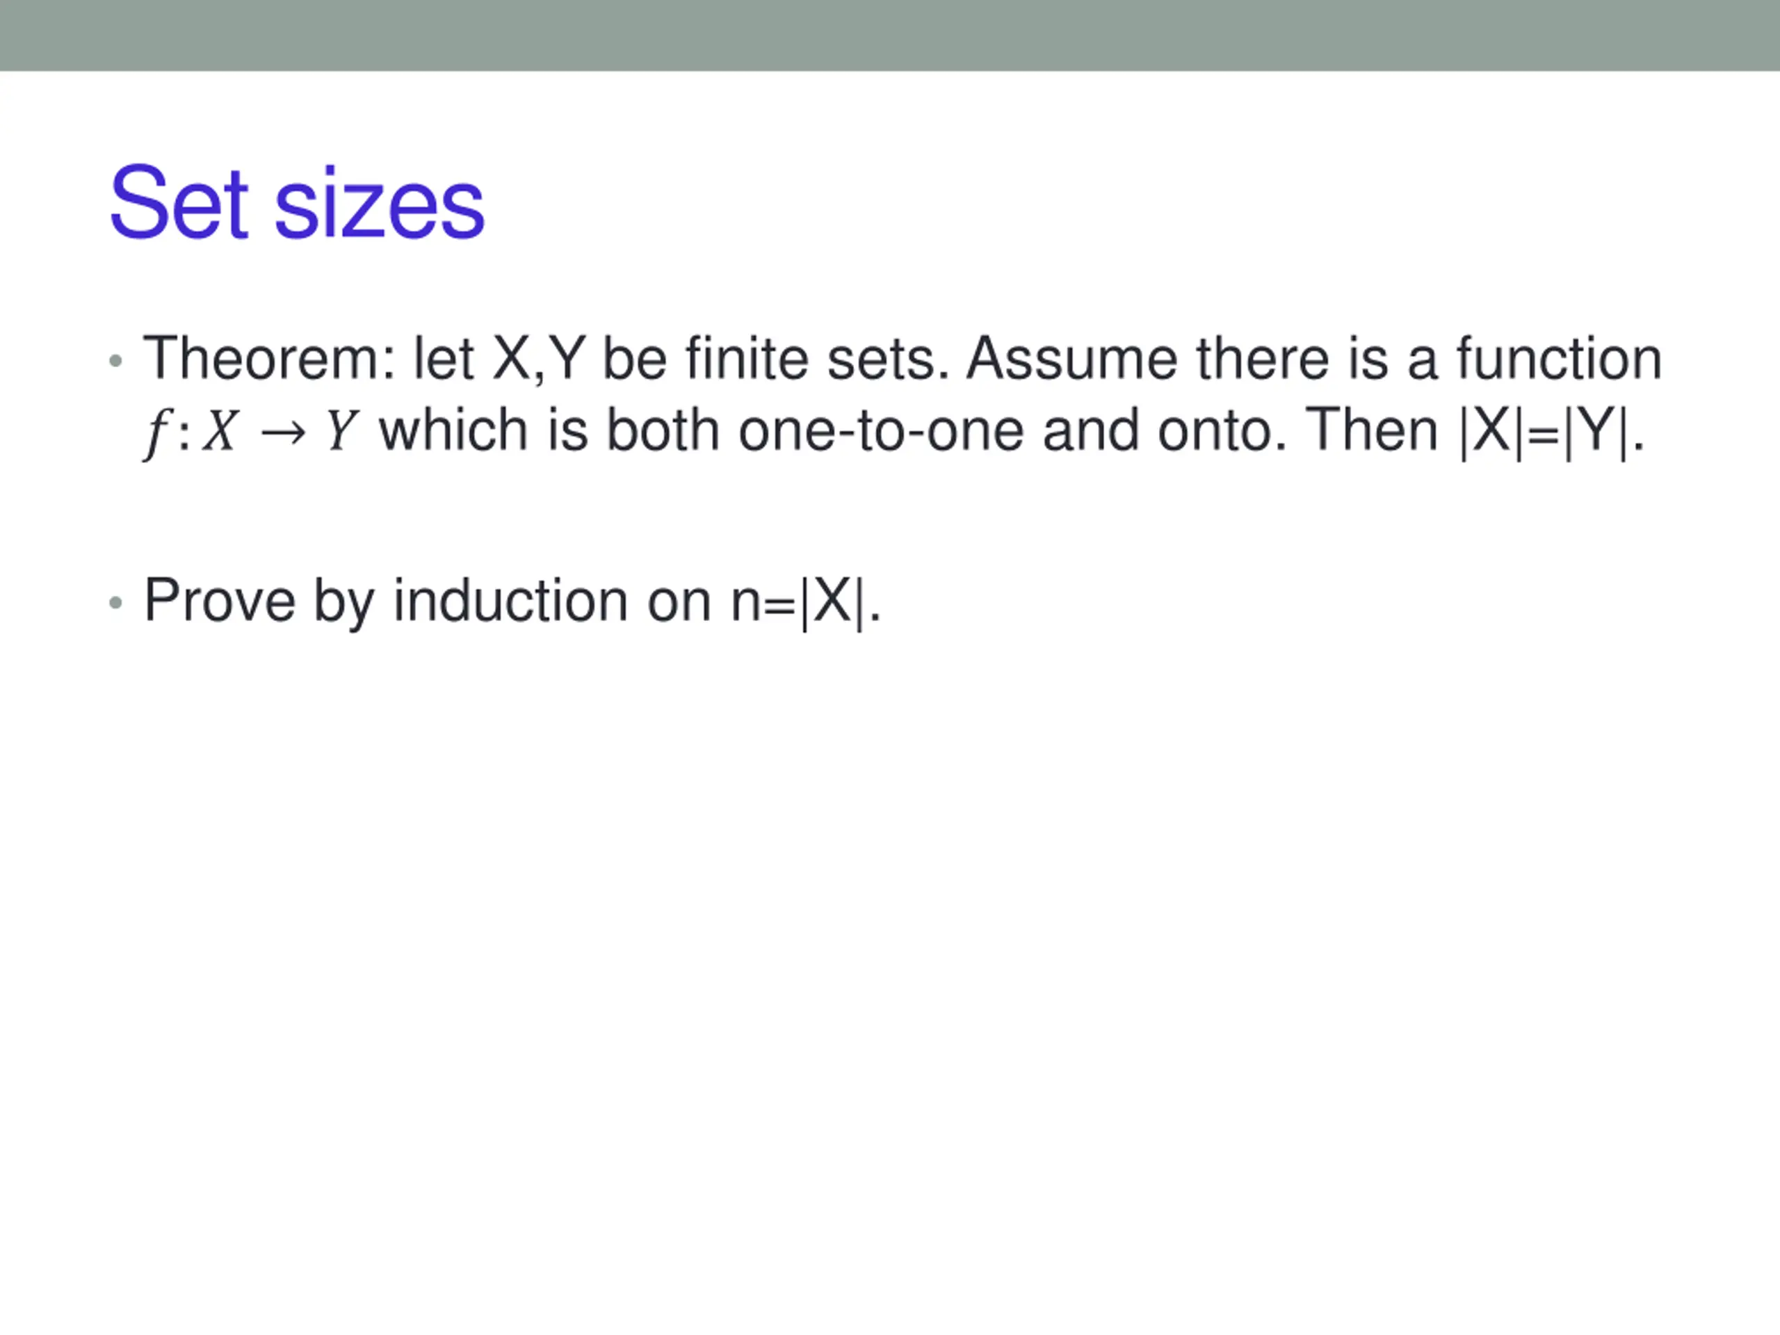Image resolution: width=1780 pixels, height=1335 pixels.
Task: Click the 'X,Y' text in first line
Action: (x=539, y=360)
